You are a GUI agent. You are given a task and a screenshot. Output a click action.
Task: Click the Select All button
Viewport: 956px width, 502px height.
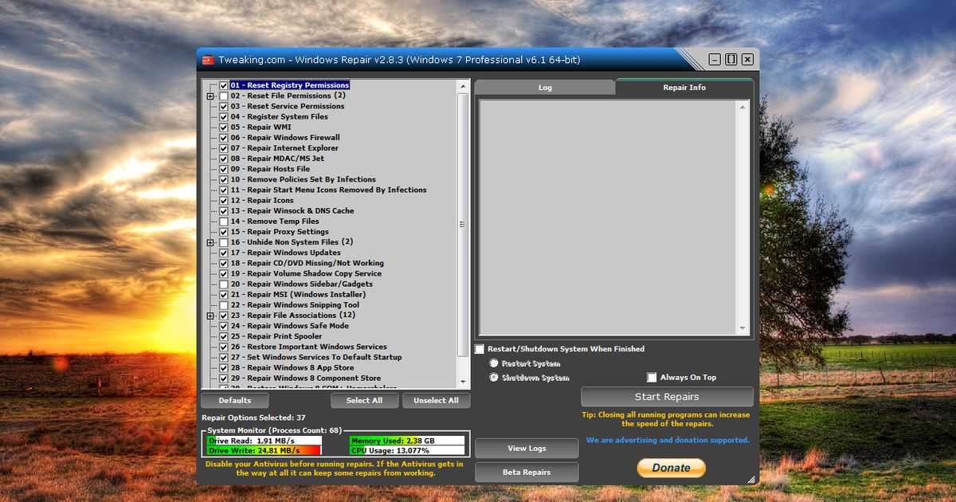pos(364,400)
